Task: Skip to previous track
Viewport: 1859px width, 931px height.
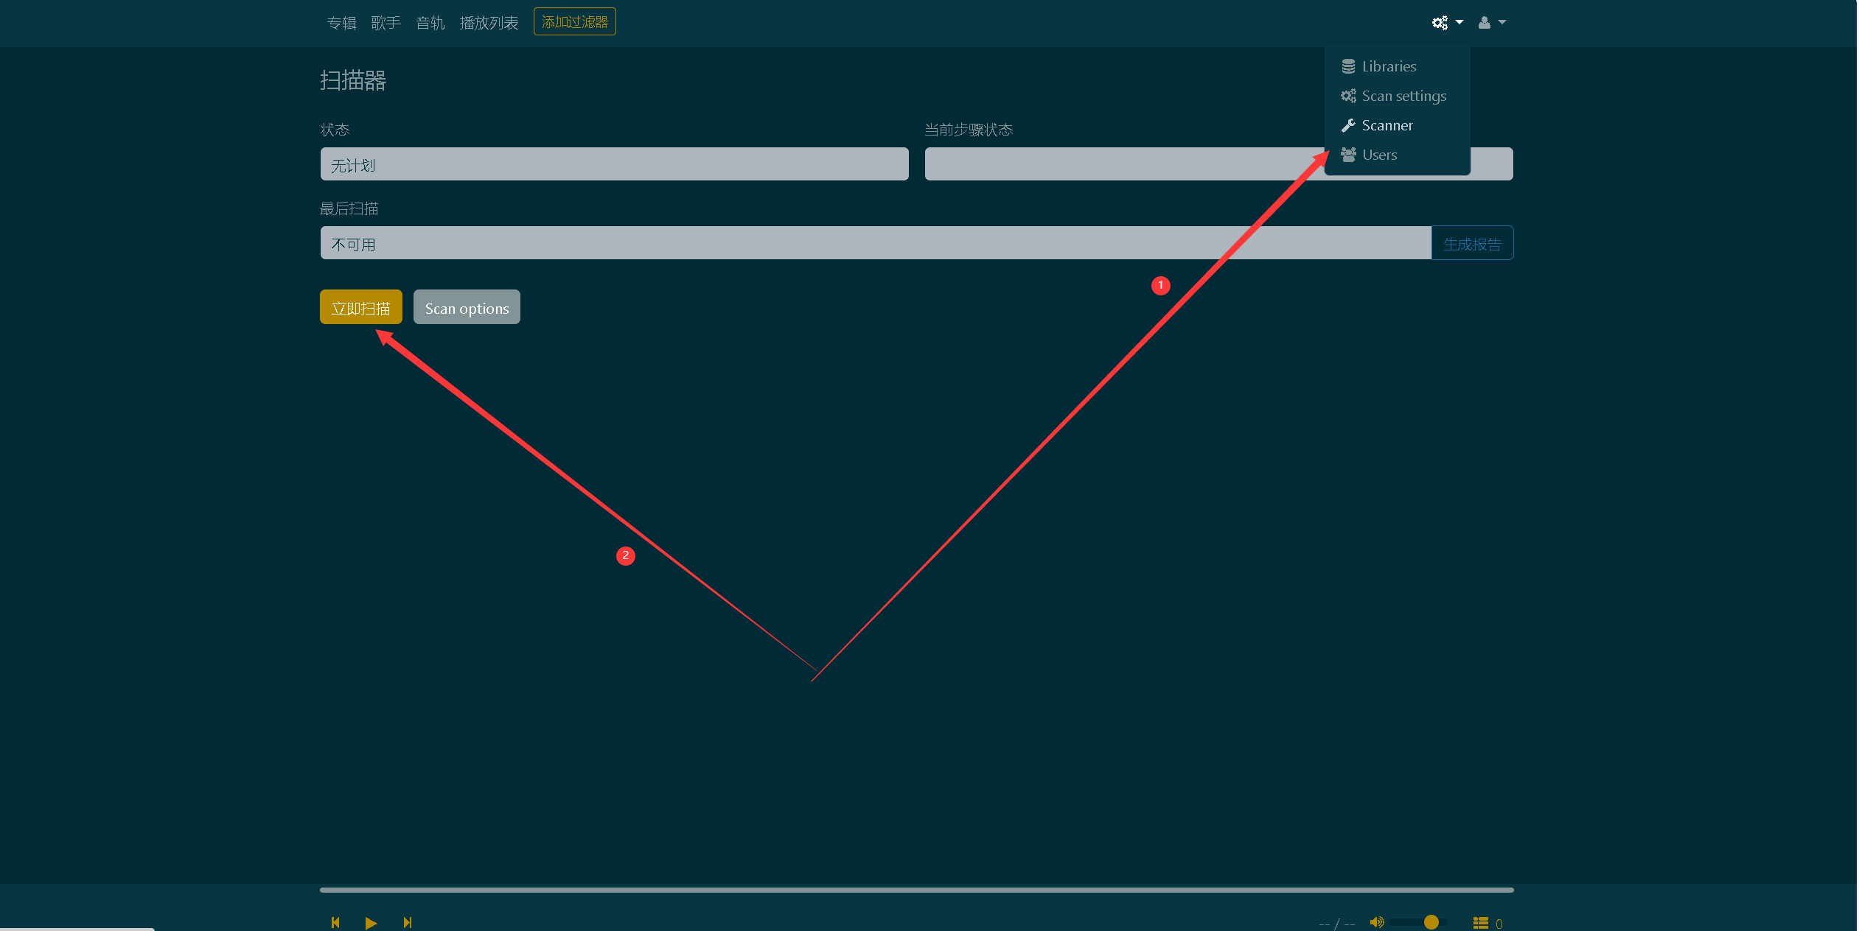Action: [x=335, y=922]
